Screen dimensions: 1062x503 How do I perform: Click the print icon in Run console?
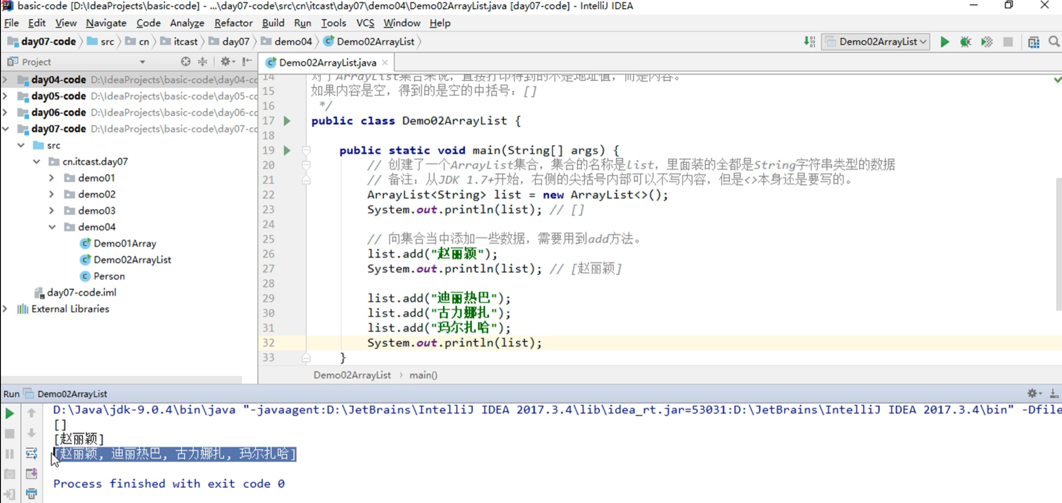click(x=31, y=493)
